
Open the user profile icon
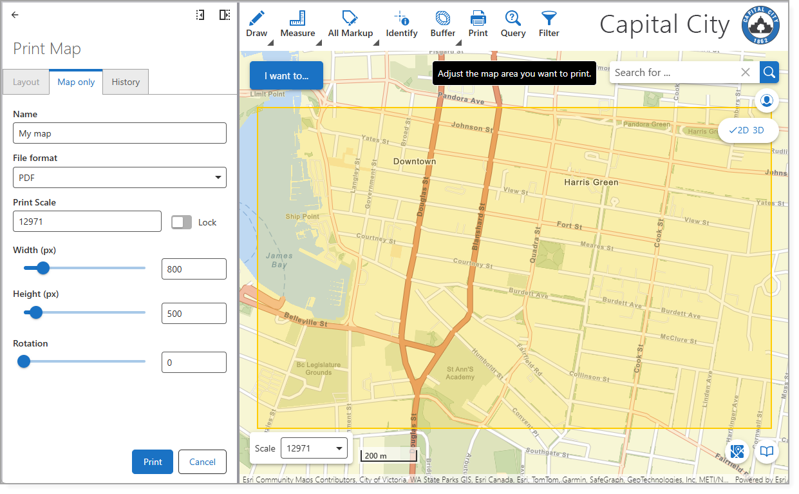[x=767, y=101]
